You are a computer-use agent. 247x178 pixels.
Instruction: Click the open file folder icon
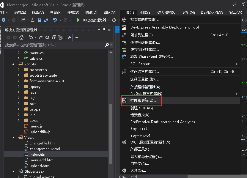pos(33,20)
